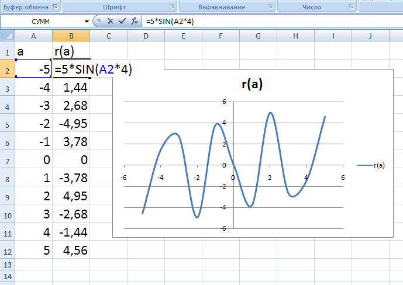Open Insert Function fx dialog
The image size is (403, 285).
(134, 21)
